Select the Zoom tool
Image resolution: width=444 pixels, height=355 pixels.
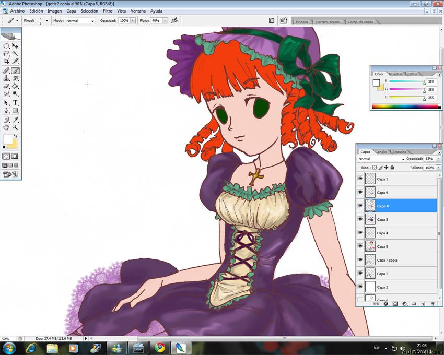coord(15,127)
